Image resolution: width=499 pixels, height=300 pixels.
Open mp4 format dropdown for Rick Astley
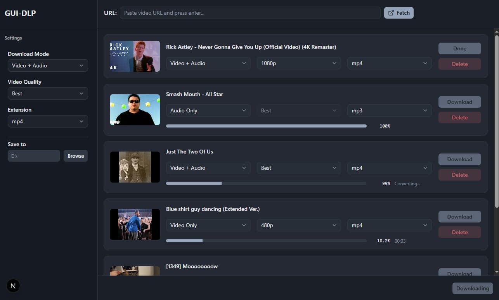point(389,63)
